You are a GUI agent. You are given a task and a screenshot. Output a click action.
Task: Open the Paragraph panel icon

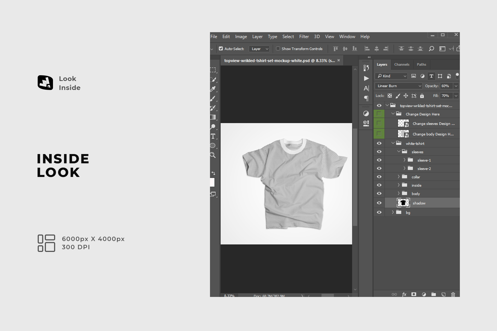point(366,98)
